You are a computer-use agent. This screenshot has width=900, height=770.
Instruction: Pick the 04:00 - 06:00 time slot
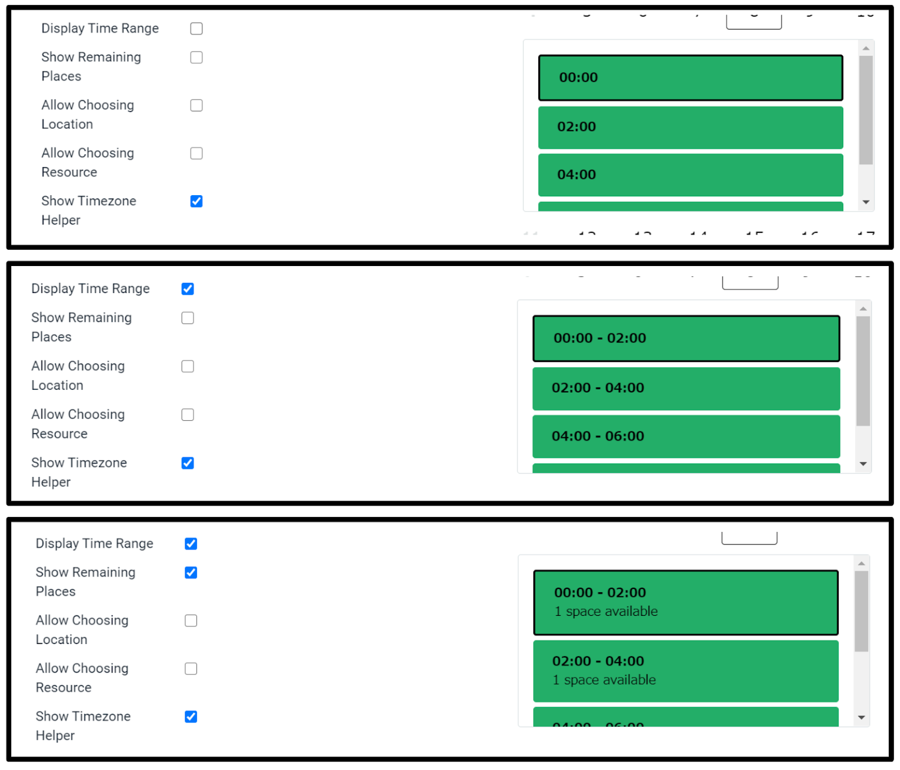tap(686, 436)
